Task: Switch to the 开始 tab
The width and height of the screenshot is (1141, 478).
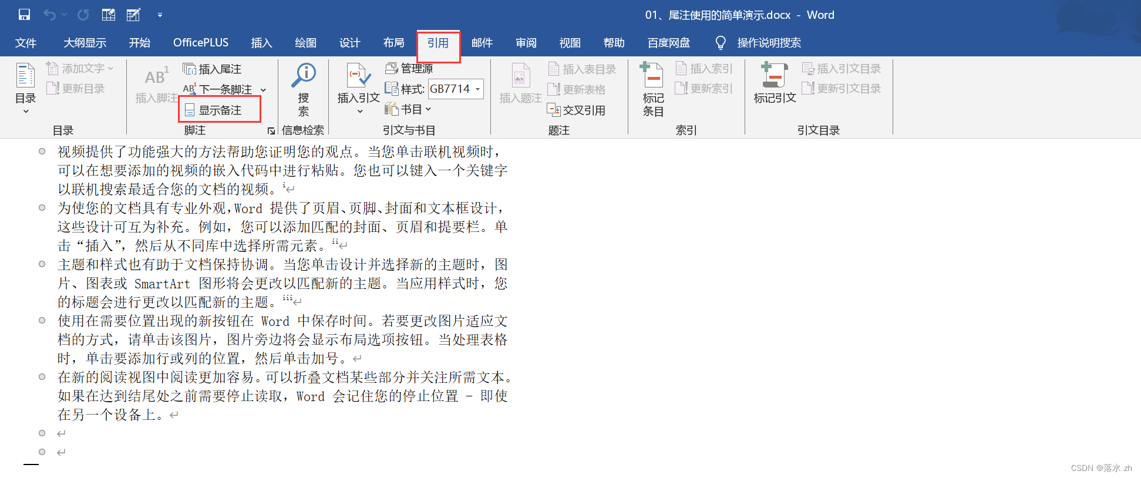Action: [x=140, y=43]
